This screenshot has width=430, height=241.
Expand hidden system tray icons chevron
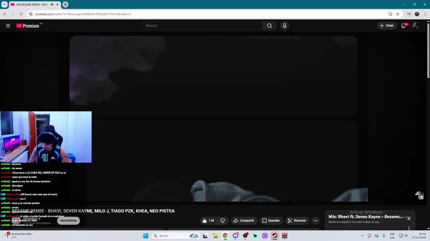362,236
